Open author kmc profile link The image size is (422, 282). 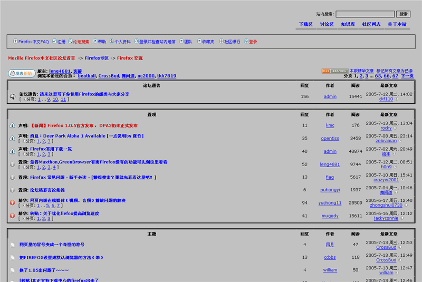pos(330,125)
